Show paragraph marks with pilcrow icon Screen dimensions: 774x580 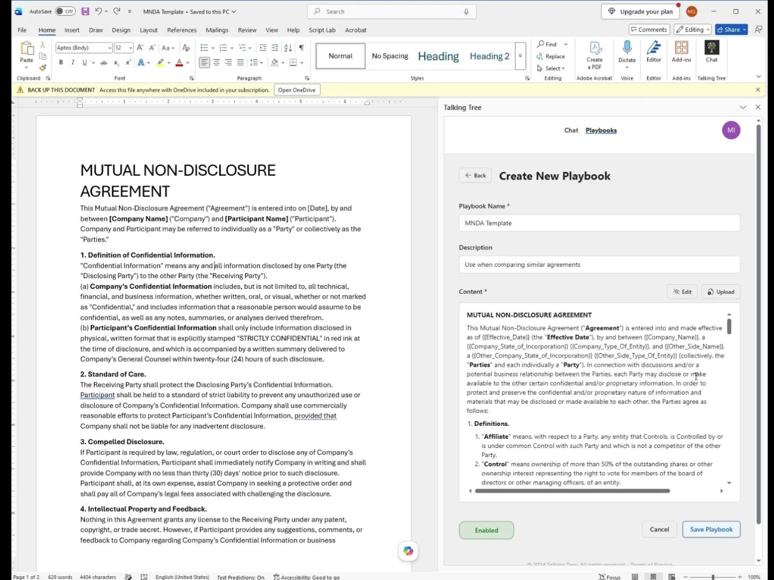tap(302, 48)
